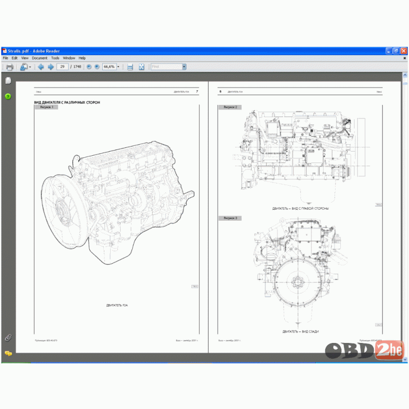The width and height of the screenshot is (409, 409).
Task: Click the right side view engine drawing
Action: click(x=302, y=157)
